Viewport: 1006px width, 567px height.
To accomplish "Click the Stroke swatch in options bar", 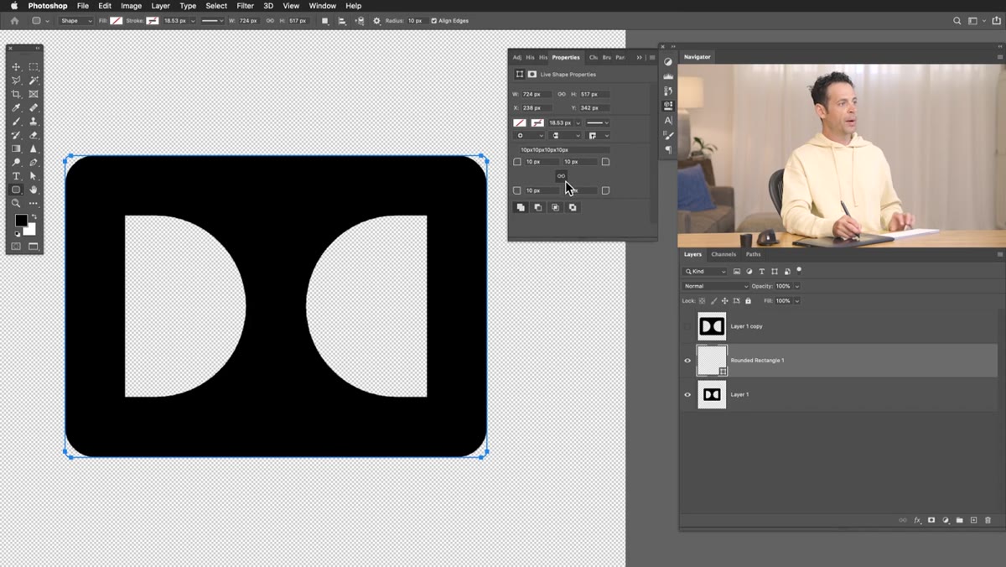I will 153,20.
